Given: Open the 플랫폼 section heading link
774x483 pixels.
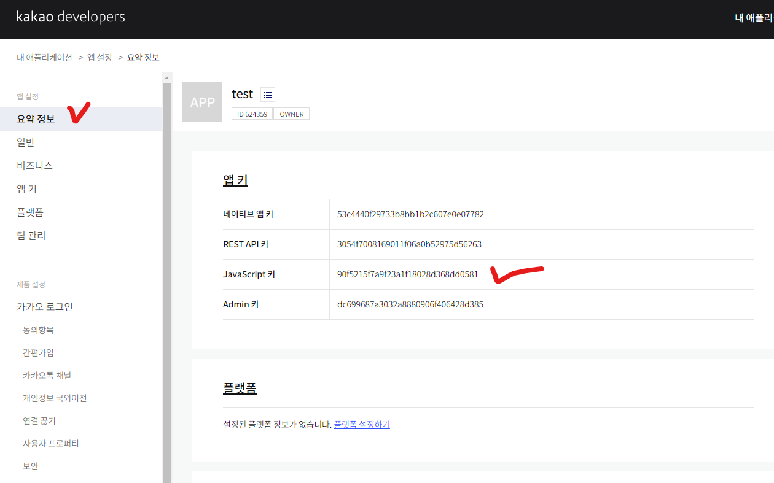Looking at the screenshot, I should [240, 388].
